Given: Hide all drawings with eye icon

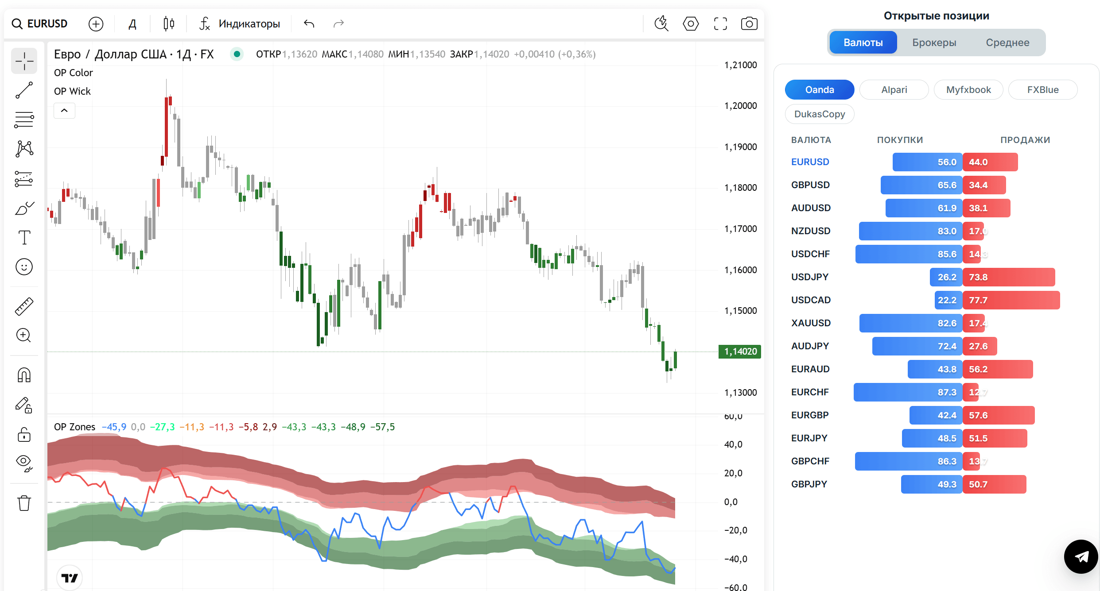Looking at the screenshot, I should point(24,463).
